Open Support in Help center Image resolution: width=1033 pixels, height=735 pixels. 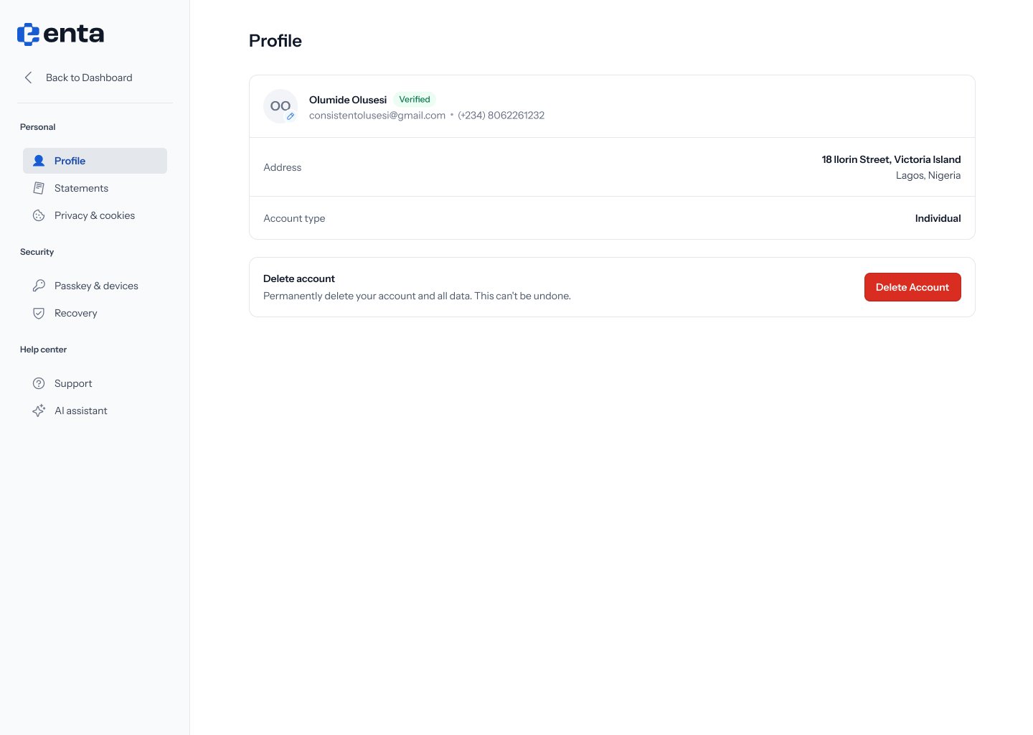coord(95,383)
